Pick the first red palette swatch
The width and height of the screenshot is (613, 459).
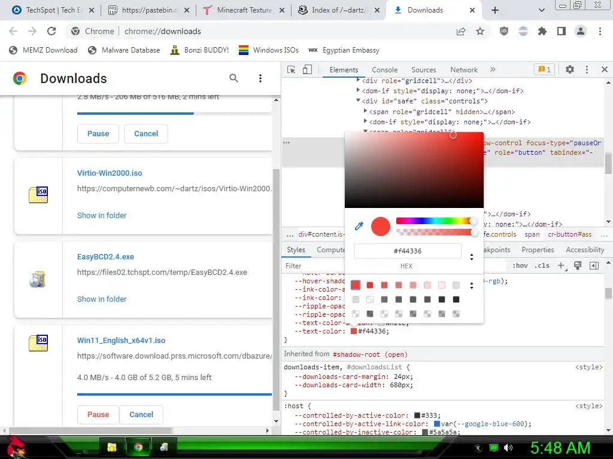[356, 285]
